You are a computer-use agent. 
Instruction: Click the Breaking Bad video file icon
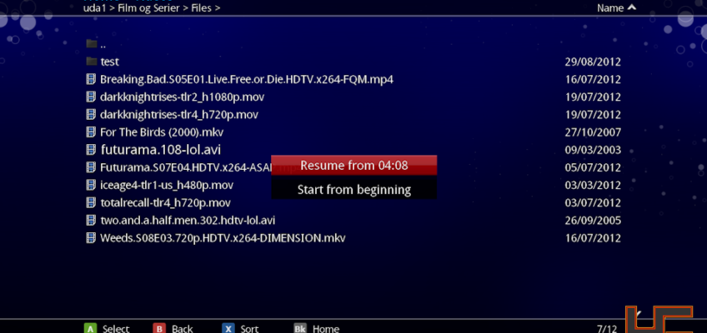pyautogui.click(x=91, y=79)
